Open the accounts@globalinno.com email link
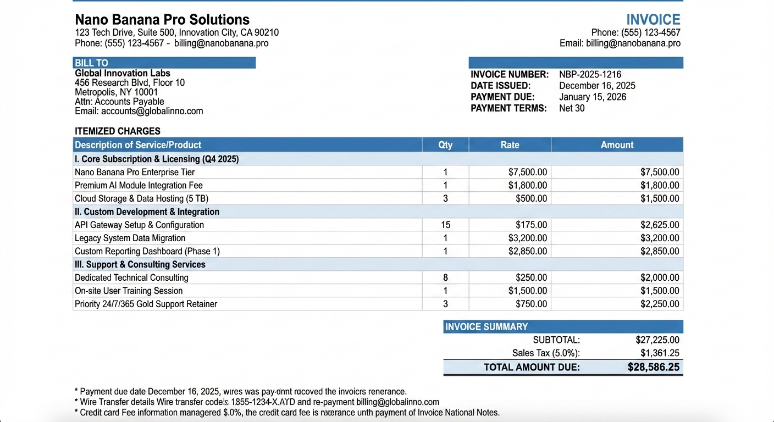Screen dimensions: 774x422 click(152, 110)
